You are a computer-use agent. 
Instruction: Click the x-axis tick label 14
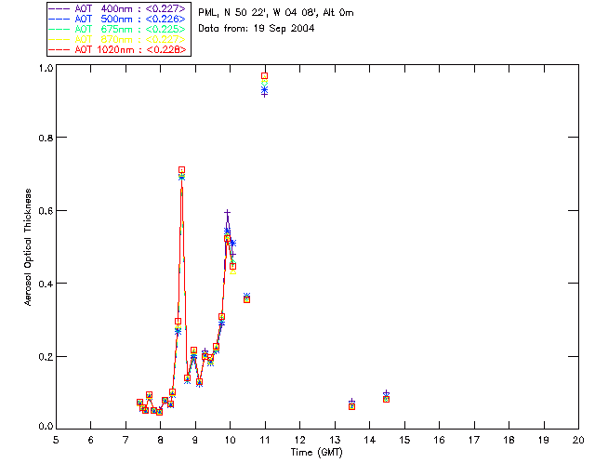click(370, 440)
